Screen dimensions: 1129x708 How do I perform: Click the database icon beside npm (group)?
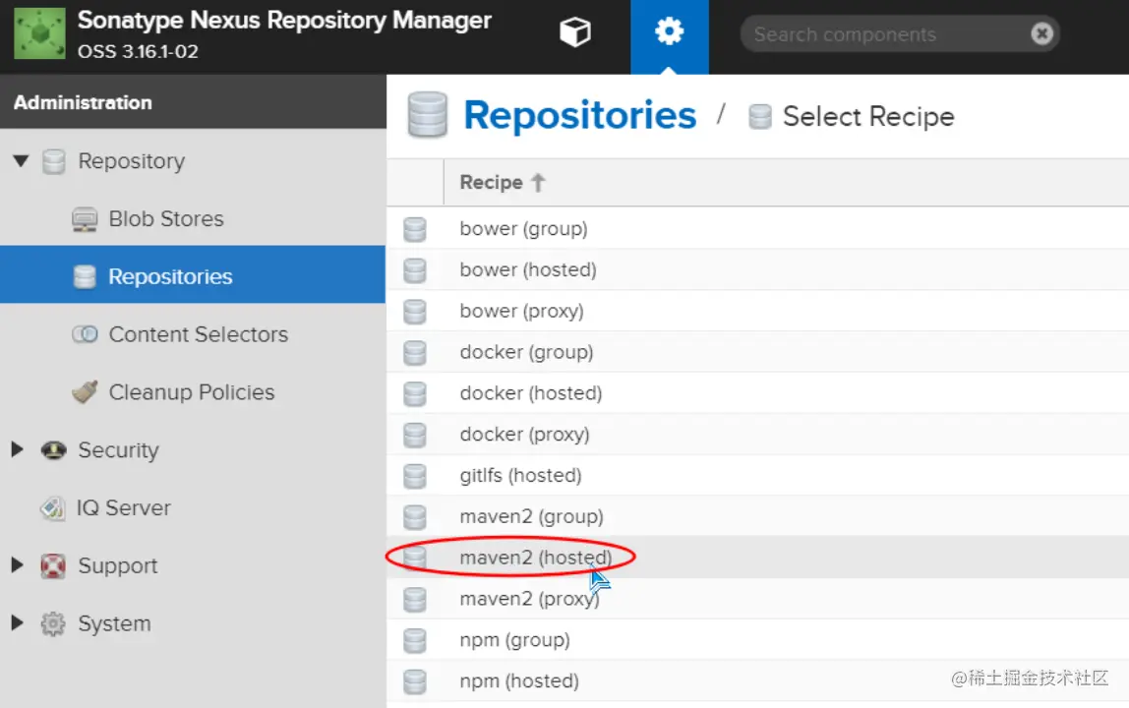pyautogui.click(x=415, y=639)
